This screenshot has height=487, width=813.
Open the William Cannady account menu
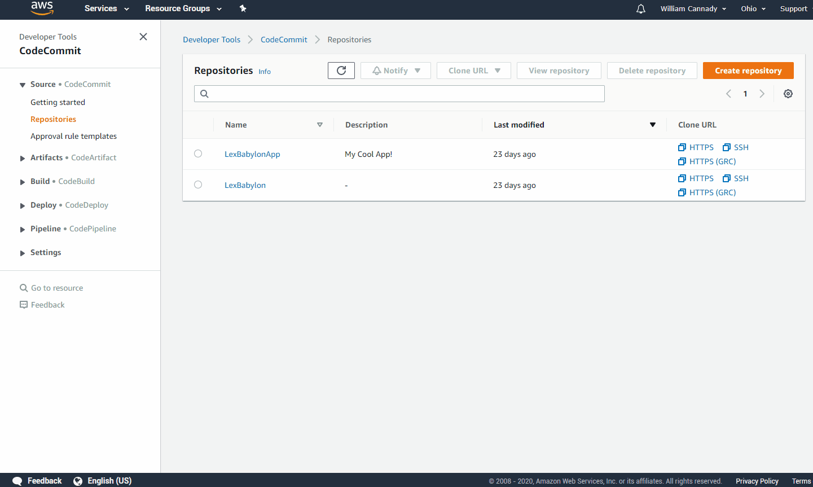click(693, 8)
